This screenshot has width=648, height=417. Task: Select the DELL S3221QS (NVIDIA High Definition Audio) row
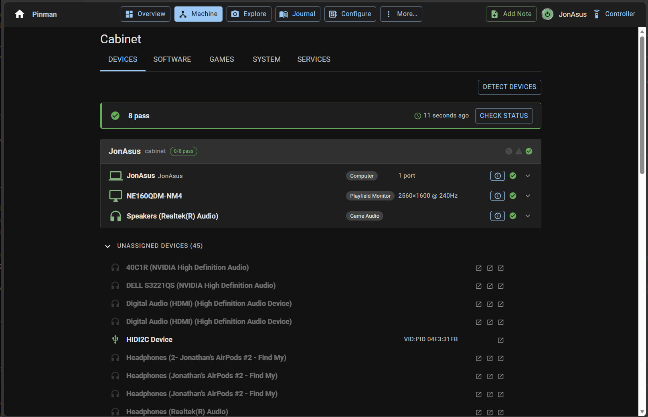point(307,285)
